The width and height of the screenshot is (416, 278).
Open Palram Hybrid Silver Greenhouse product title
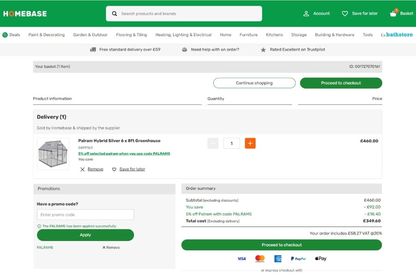coord(119,141)
